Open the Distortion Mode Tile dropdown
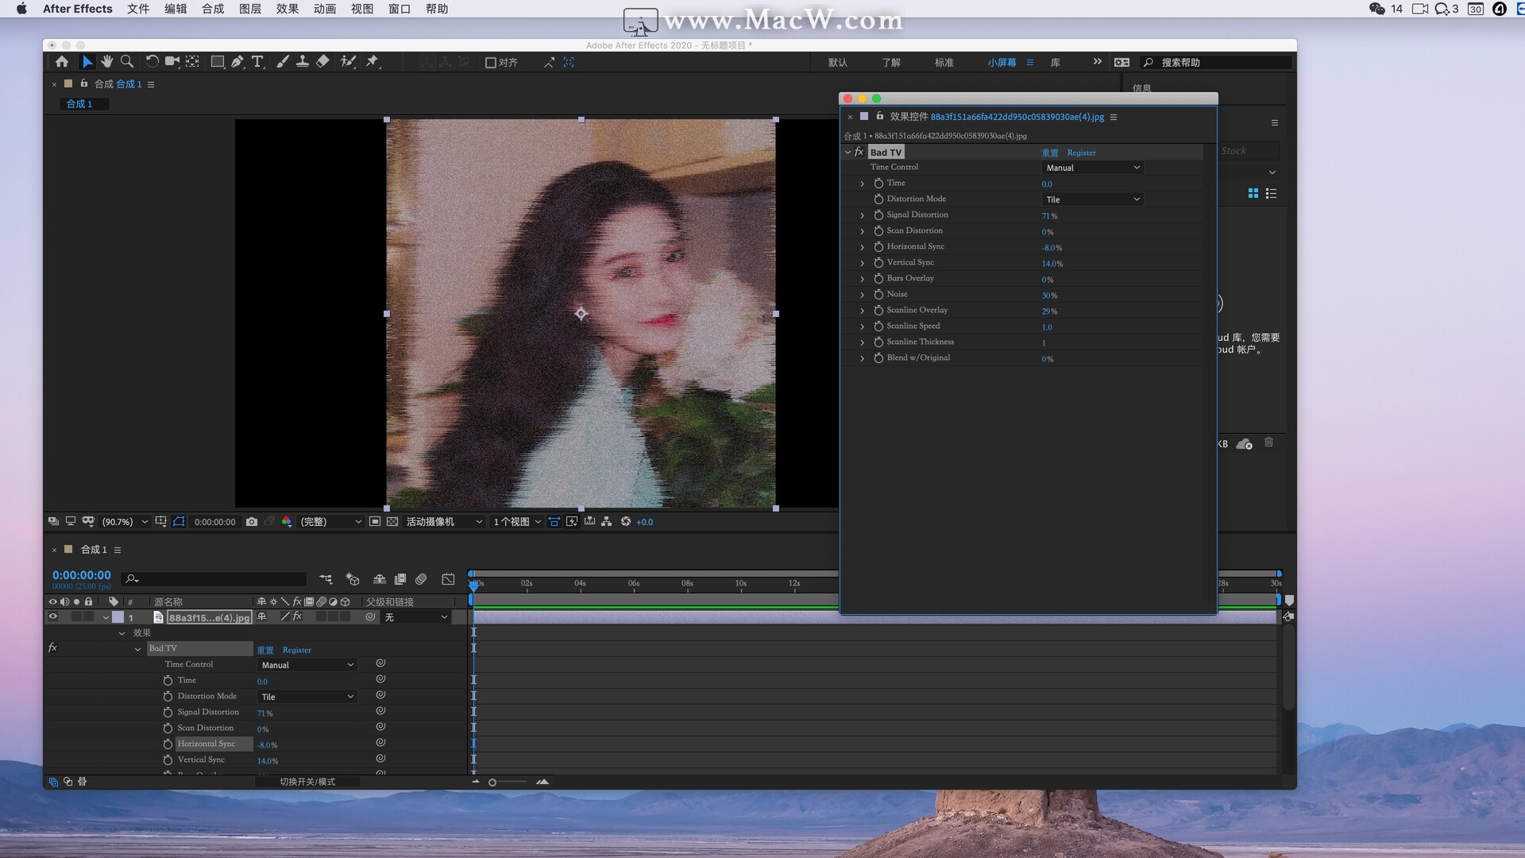Screen dimensions: 1525x858 tap(1092, 199)
